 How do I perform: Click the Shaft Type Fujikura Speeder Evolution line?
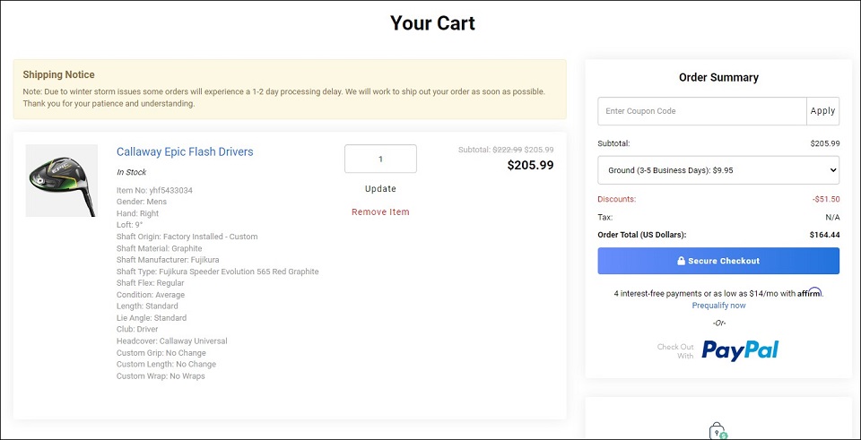click(x=217, y=272)
